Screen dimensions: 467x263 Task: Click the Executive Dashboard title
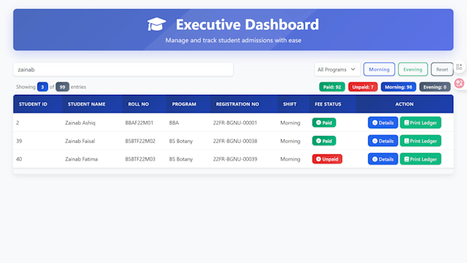point(247,25)
